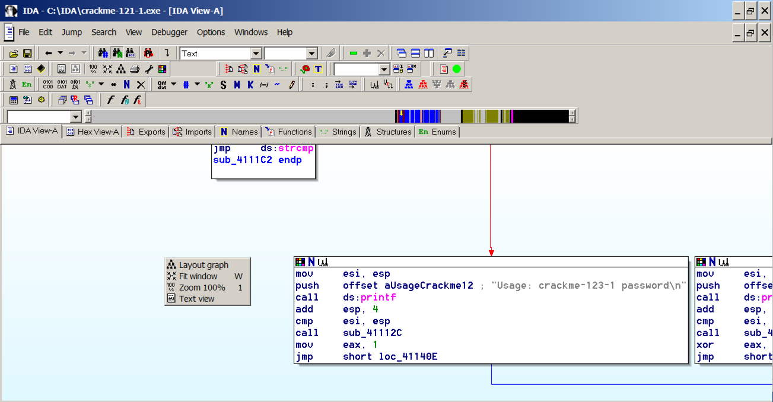Choose 'Fit window' in the context menu
The image size is (773, 402).
(198, 276)
